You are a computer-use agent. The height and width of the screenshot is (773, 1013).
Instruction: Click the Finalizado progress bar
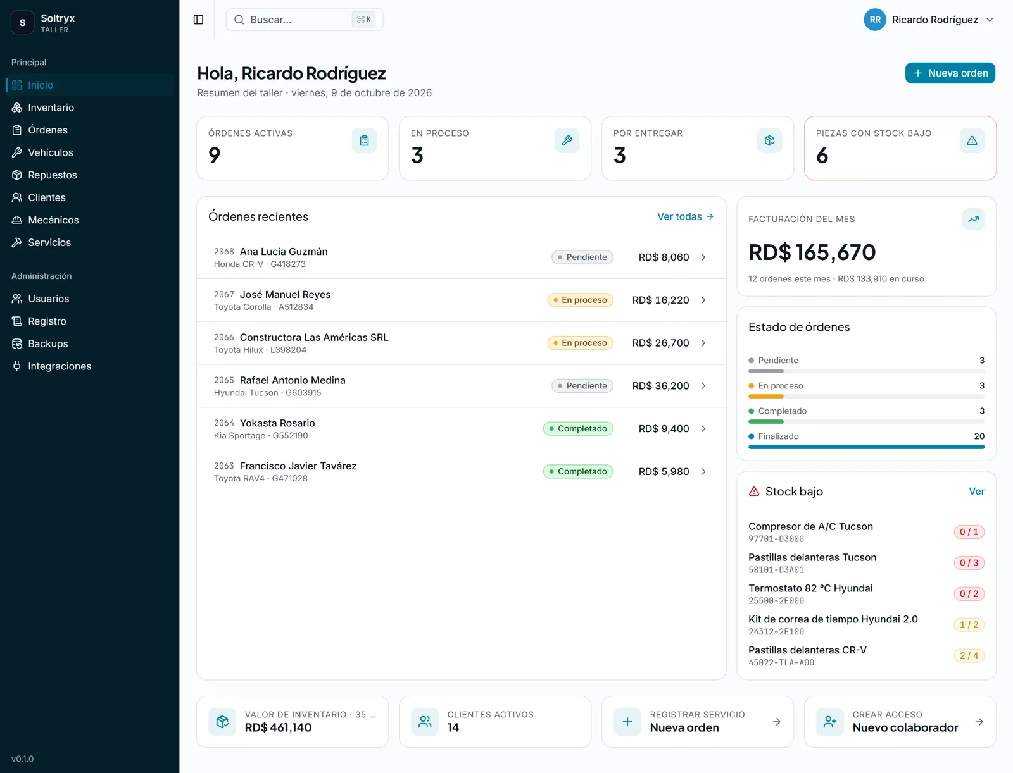point(866,447)
